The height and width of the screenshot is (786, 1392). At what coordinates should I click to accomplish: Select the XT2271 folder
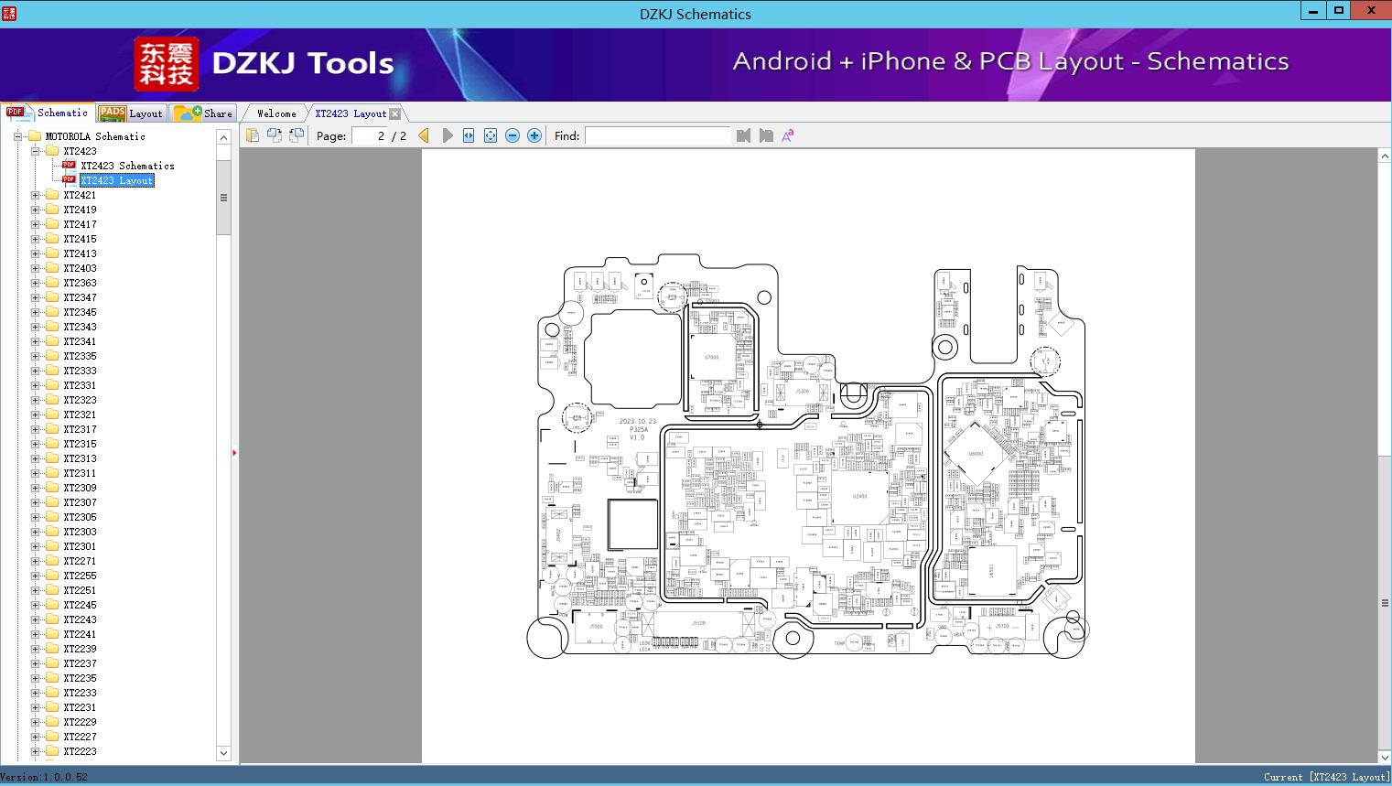(x=80, y=561)
